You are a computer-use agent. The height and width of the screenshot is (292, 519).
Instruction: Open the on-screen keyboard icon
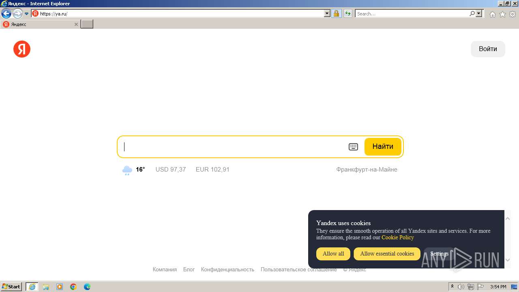353,147
